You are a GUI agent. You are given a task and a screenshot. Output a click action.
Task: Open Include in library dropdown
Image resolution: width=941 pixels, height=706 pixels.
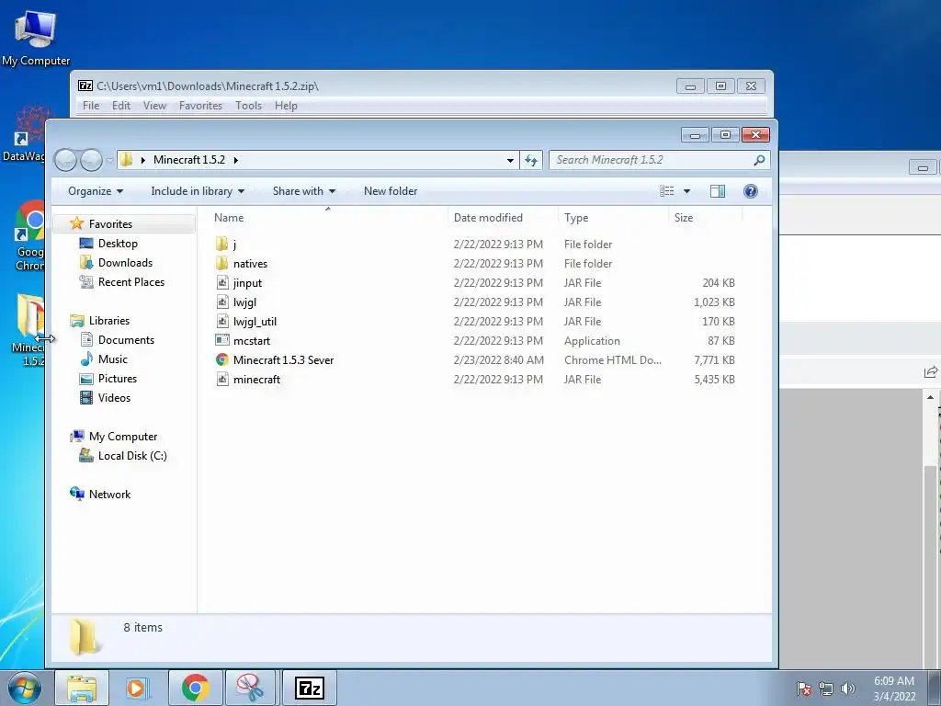pyautogui.click(x=198, y=191)
